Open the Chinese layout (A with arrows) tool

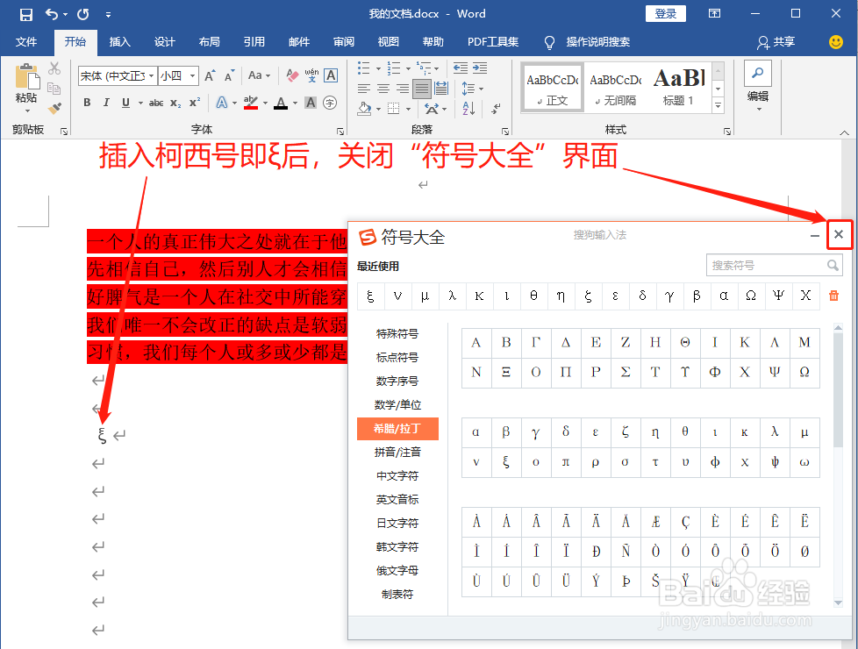(x=432, y=109)
